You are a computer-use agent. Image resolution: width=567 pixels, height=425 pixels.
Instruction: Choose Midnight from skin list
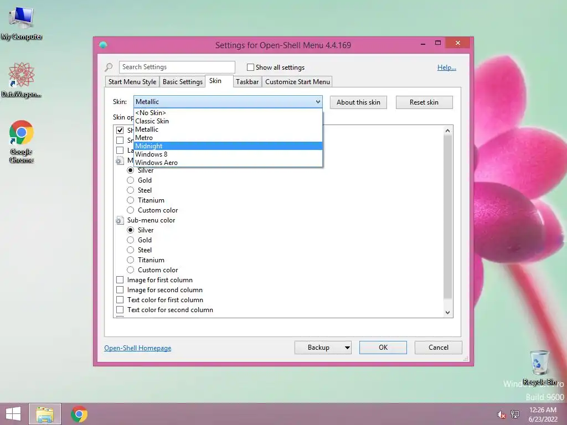[x=228, y=146]
